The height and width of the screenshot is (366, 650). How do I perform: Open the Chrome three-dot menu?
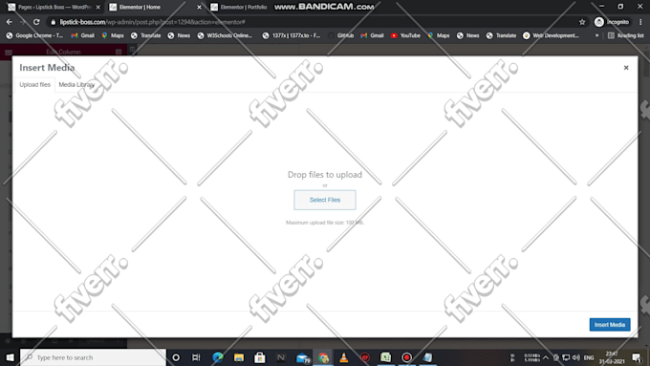point(640,22)
